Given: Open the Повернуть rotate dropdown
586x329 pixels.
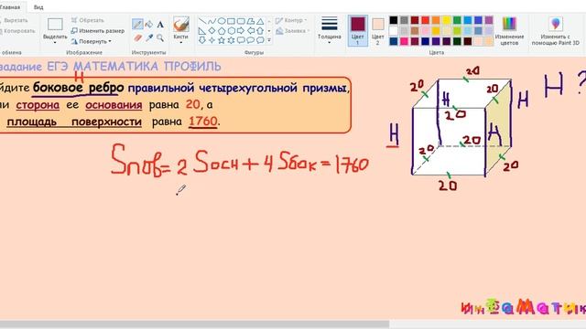Looking at the screenshot, I should (x=92, y=41).
